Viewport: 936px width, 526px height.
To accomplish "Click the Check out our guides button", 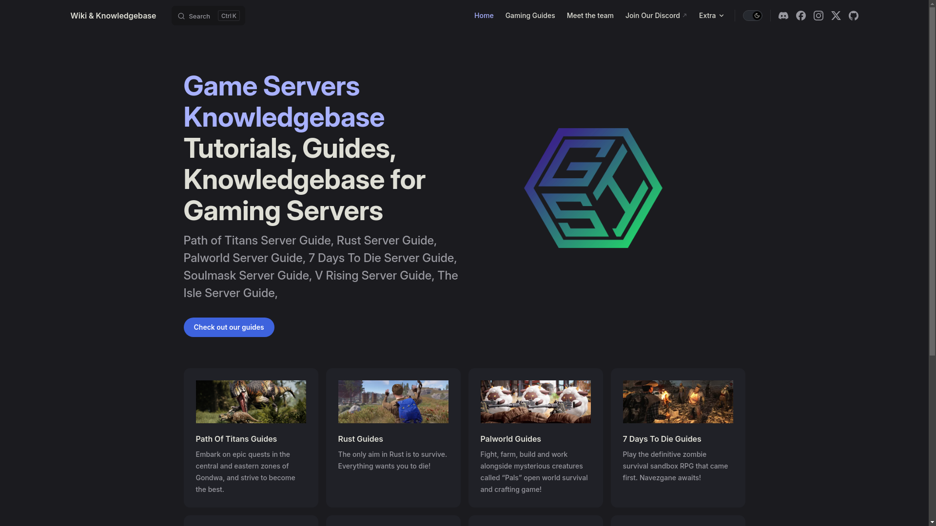I will point(229,327).
